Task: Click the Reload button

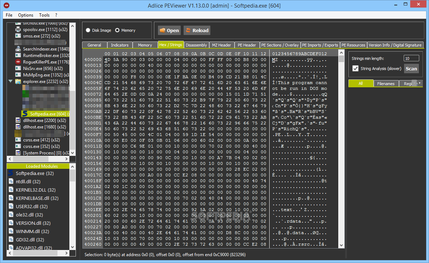Action: click(x=197, y=30)
